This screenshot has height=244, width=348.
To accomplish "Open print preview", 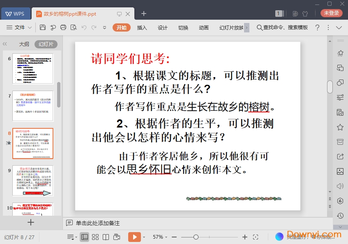I will [x=73, y=27].
